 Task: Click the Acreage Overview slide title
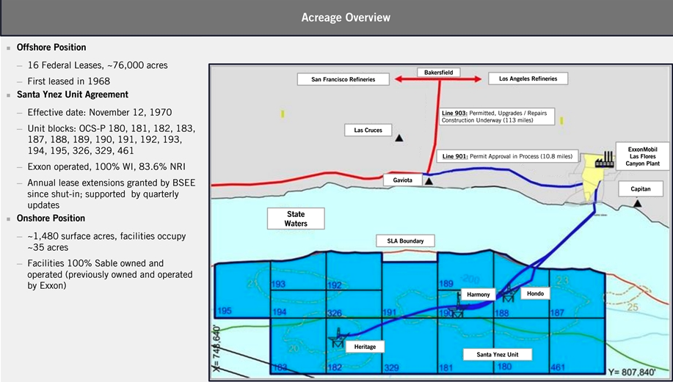pyautogui.click(x=336, y=18)
